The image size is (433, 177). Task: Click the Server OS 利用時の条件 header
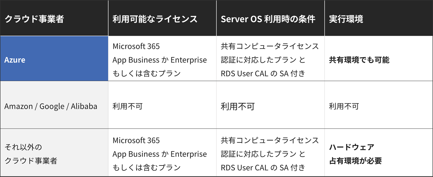point(268,19)
